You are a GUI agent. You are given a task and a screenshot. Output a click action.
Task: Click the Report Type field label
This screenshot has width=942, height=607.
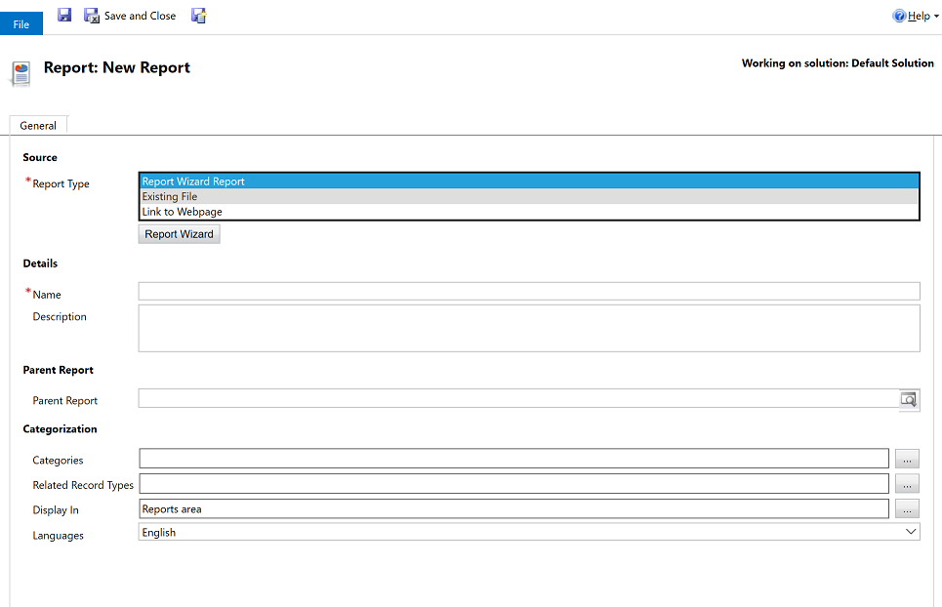tap(61, 183)
